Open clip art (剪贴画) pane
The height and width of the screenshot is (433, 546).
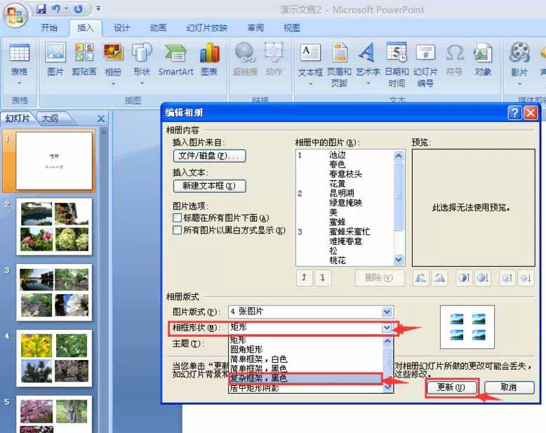coord(84,59)
